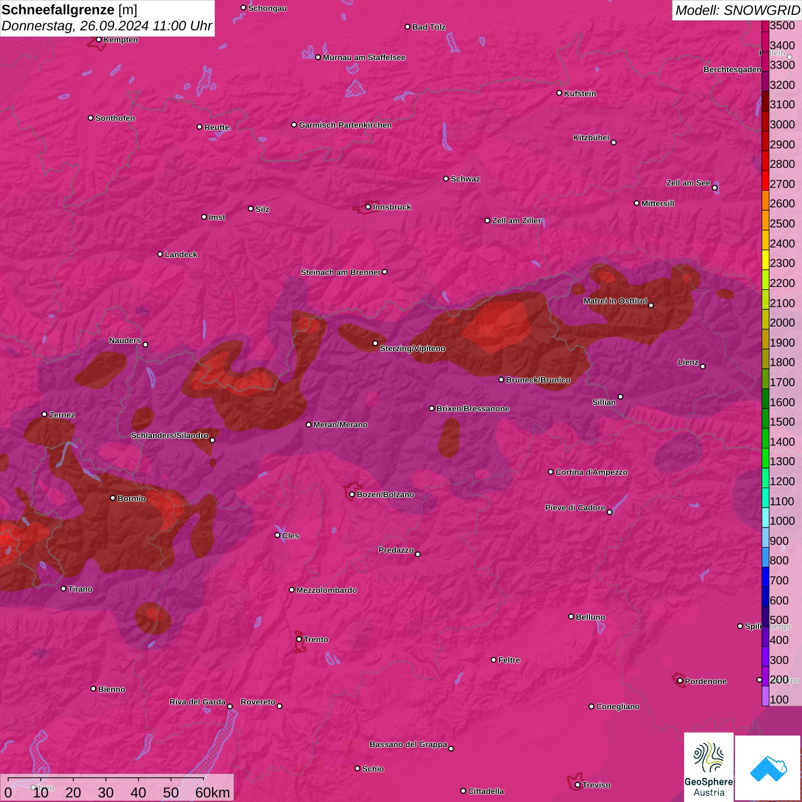Select the Belluno marker dot
802x802 pixels.
pos(571,616)
